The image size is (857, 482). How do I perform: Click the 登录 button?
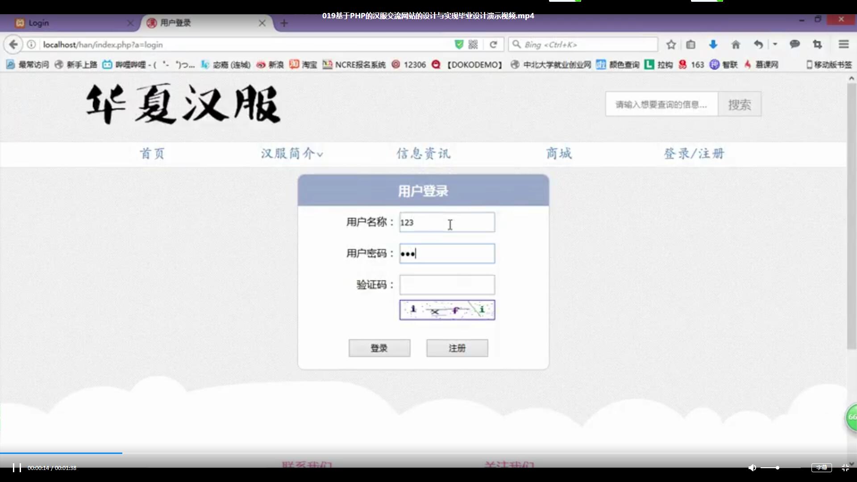tap(379, 348)
